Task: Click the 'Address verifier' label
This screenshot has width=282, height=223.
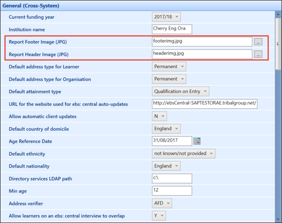Action: [x=26, y=204]
